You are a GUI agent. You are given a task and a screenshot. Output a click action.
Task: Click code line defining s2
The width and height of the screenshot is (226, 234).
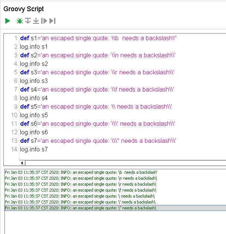click(98, 55)
